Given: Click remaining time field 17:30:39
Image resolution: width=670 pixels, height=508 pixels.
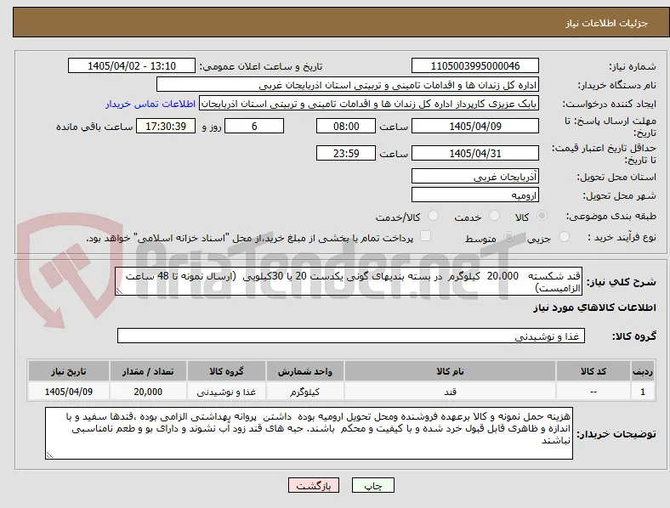Looking at the screenshot, I should [x=166, y=127].
